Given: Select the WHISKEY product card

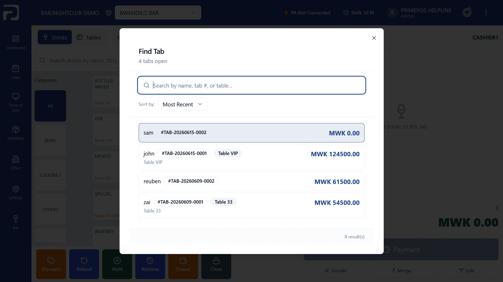Looking at the screenshot, I should coord(106,236).
